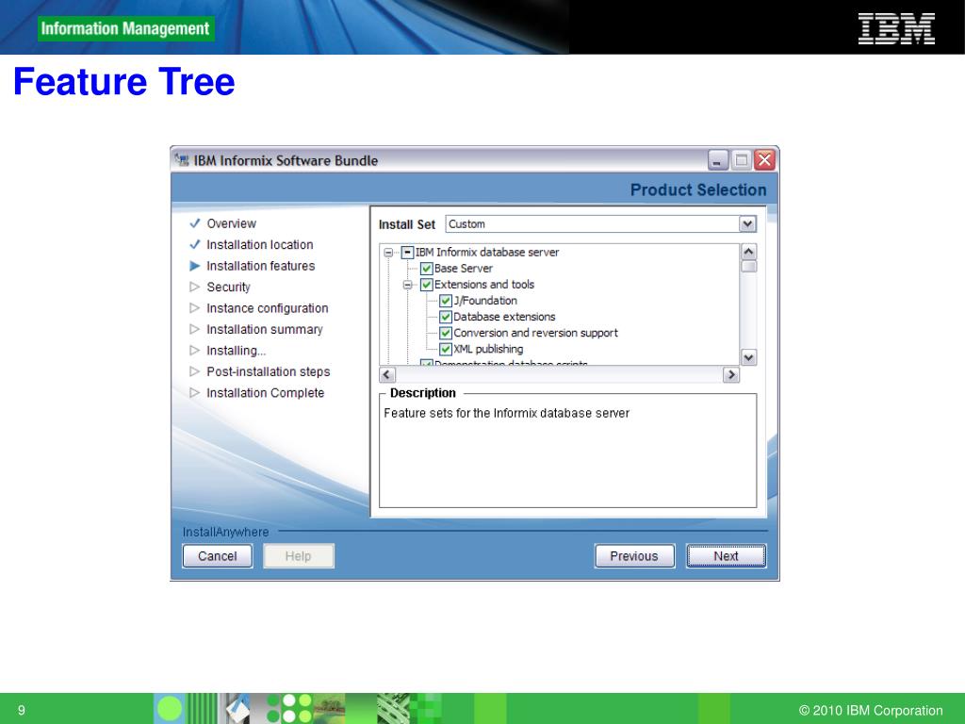The width and height of the screenshot is (965, 724).
Task: Minimize the Informix Software Bundle window
Action: [717, 160]
